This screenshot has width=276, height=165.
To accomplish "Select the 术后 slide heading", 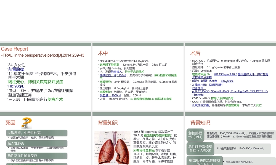I will (x=195, y=53).
